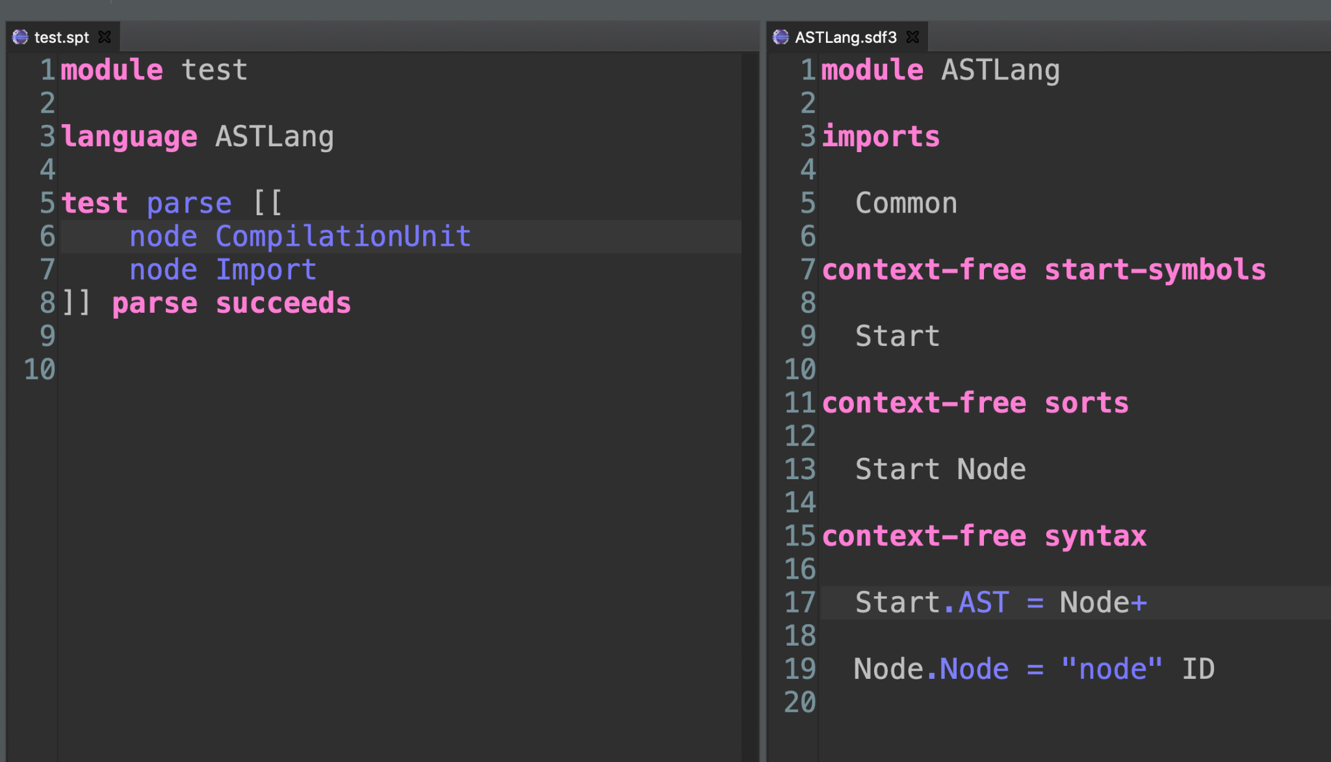Close the test.spt editor tab
The width and height of the screenshot is (1331, 762).
[105, 37]
